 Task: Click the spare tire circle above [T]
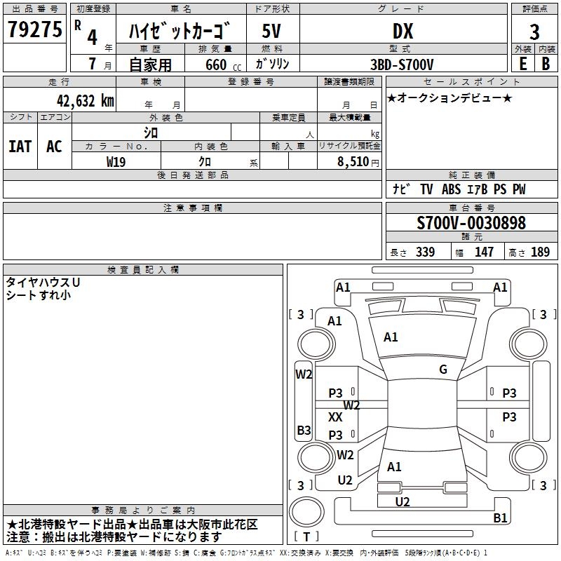tap(306, 511)
